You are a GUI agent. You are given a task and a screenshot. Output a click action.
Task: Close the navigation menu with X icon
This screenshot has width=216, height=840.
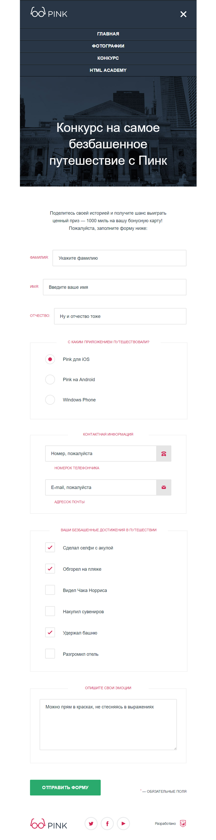click(183, 14)
